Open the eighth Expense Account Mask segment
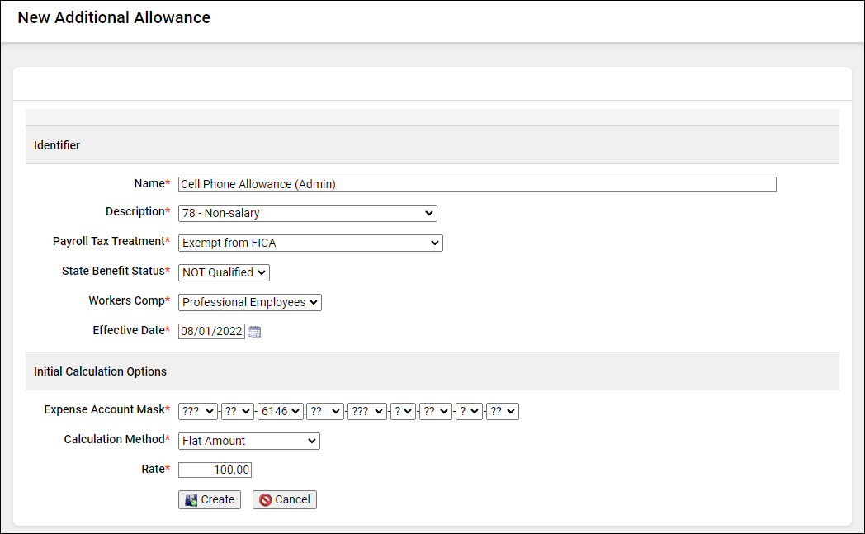865x534 pixels. click(469, 411)
